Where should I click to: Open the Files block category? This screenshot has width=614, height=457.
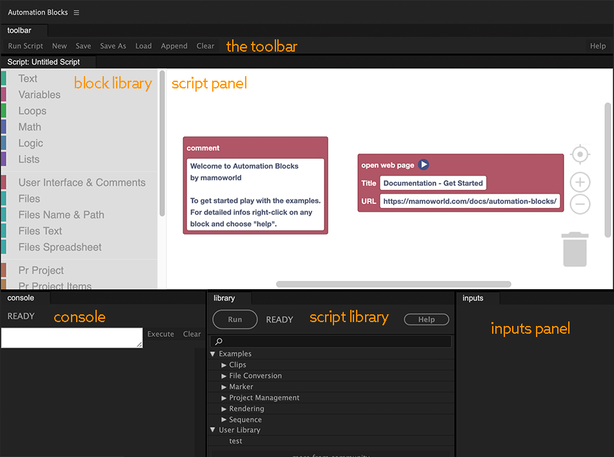click(30, 199)
